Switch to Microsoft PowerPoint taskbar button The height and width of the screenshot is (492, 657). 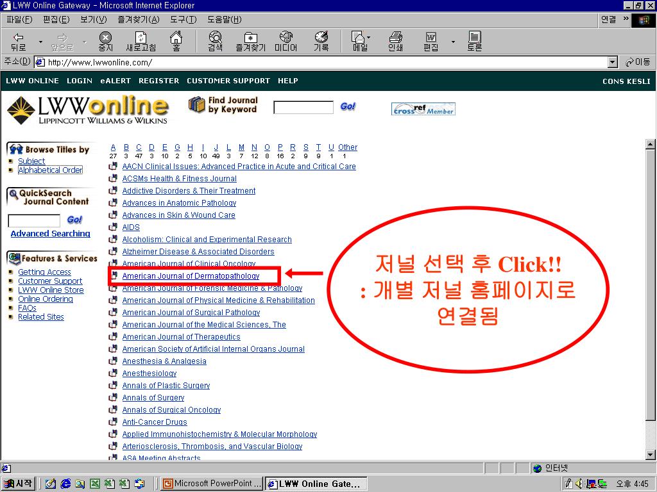212,484
